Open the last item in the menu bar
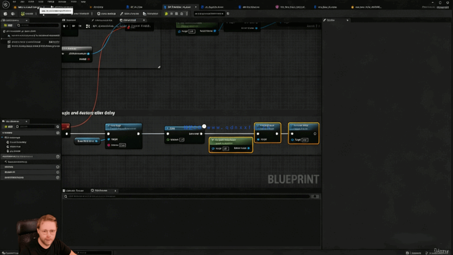 coord(83,2)
